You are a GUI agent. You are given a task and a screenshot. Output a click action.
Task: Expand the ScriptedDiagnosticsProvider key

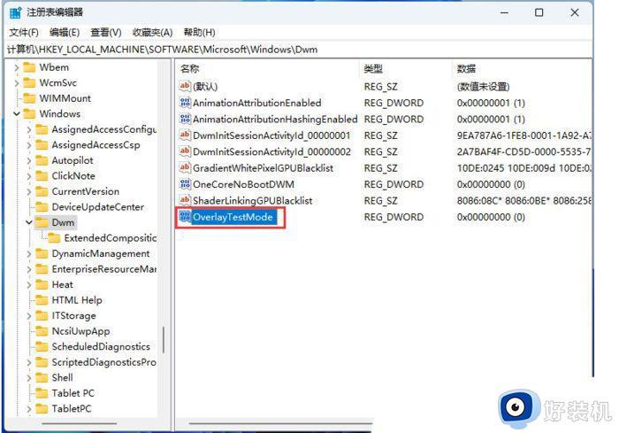pos(29,362)
